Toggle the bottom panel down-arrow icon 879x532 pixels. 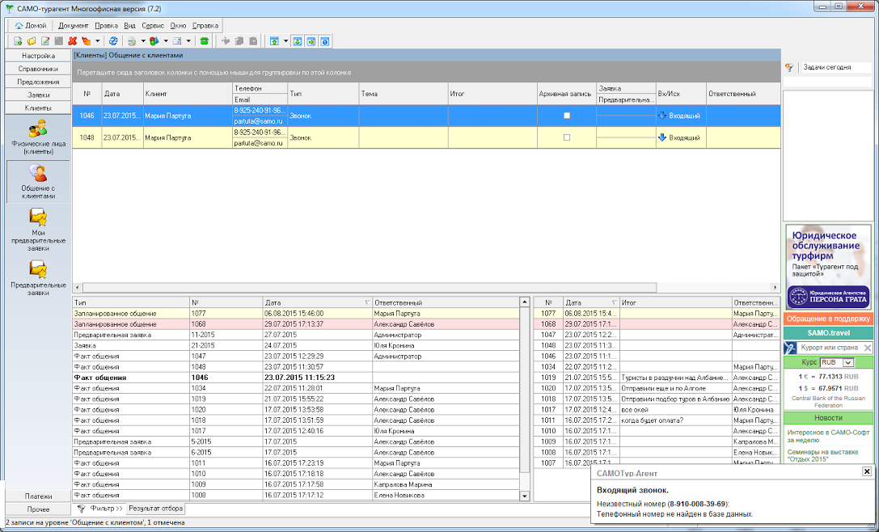(298, 41)
